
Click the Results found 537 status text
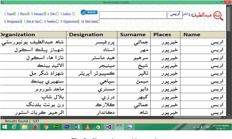click(x=22, y=121)
